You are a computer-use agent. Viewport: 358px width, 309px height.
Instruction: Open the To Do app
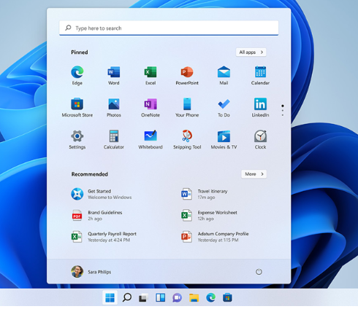pos(224,108)
